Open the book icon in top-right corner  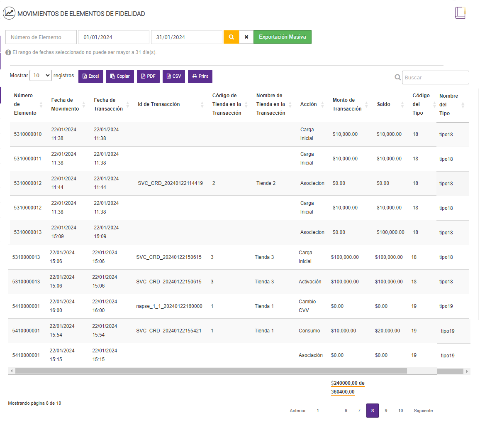tap(460, 13)
